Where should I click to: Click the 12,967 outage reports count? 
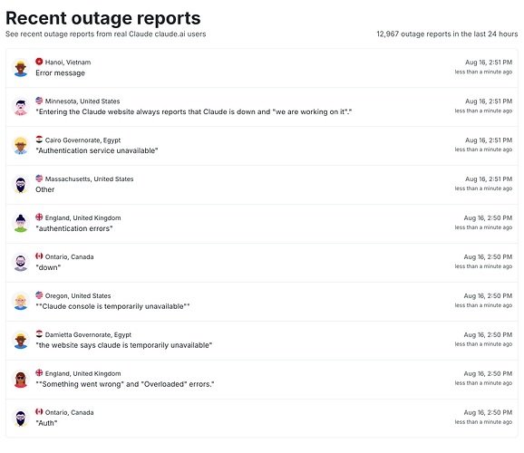tap(447, 34)
